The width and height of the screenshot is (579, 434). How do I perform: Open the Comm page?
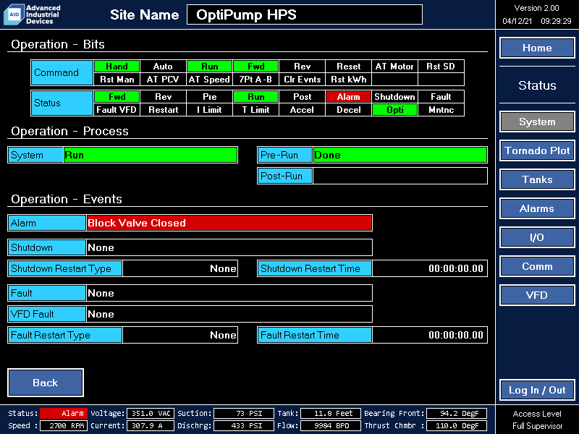(537, 266)
